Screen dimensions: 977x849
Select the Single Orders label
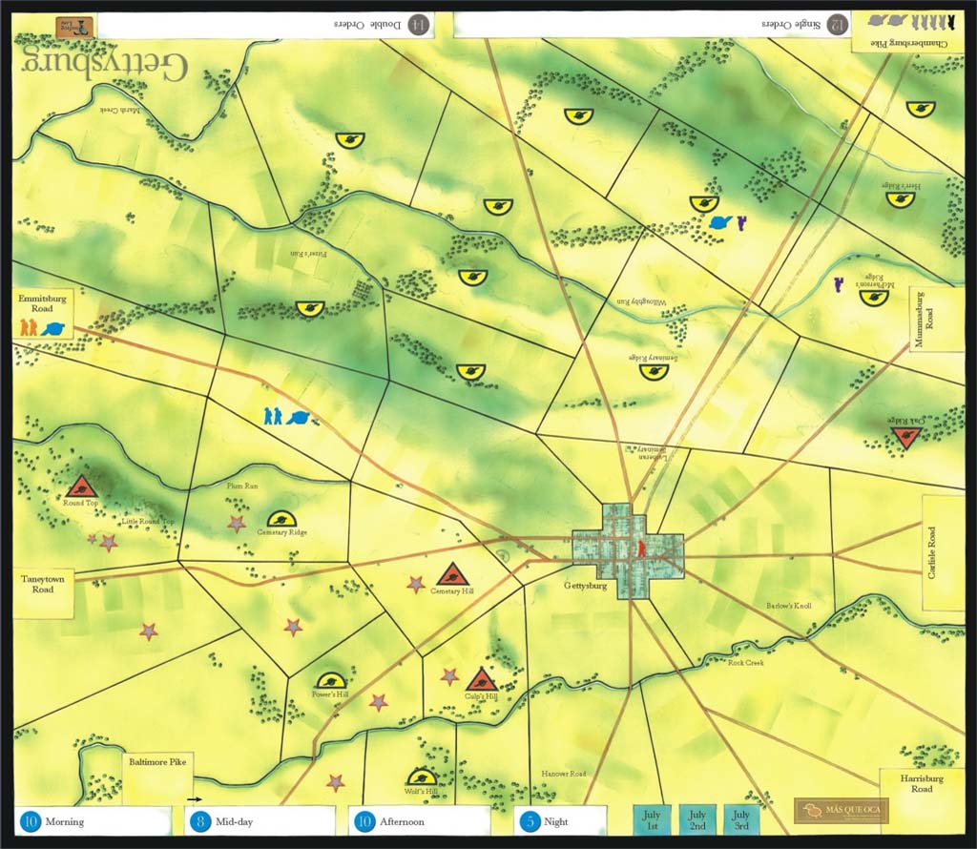pyautogui.click(x=791, y=24)
